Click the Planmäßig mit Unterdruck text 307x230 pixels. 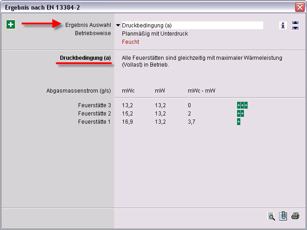[155, 34]
